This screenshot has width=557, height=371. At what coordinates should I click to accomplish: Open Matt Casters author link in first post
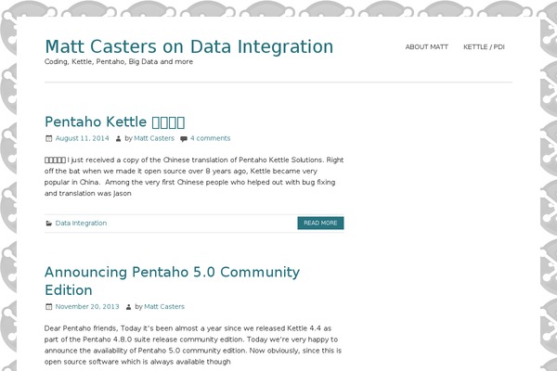(154, 138)
